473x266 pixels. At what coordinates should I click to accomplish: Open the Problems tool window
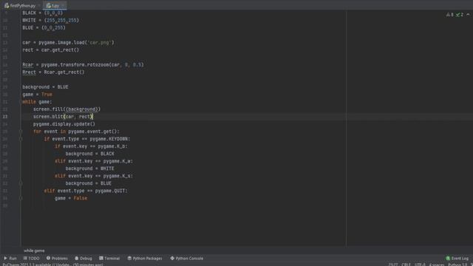(x=57, y=259)
